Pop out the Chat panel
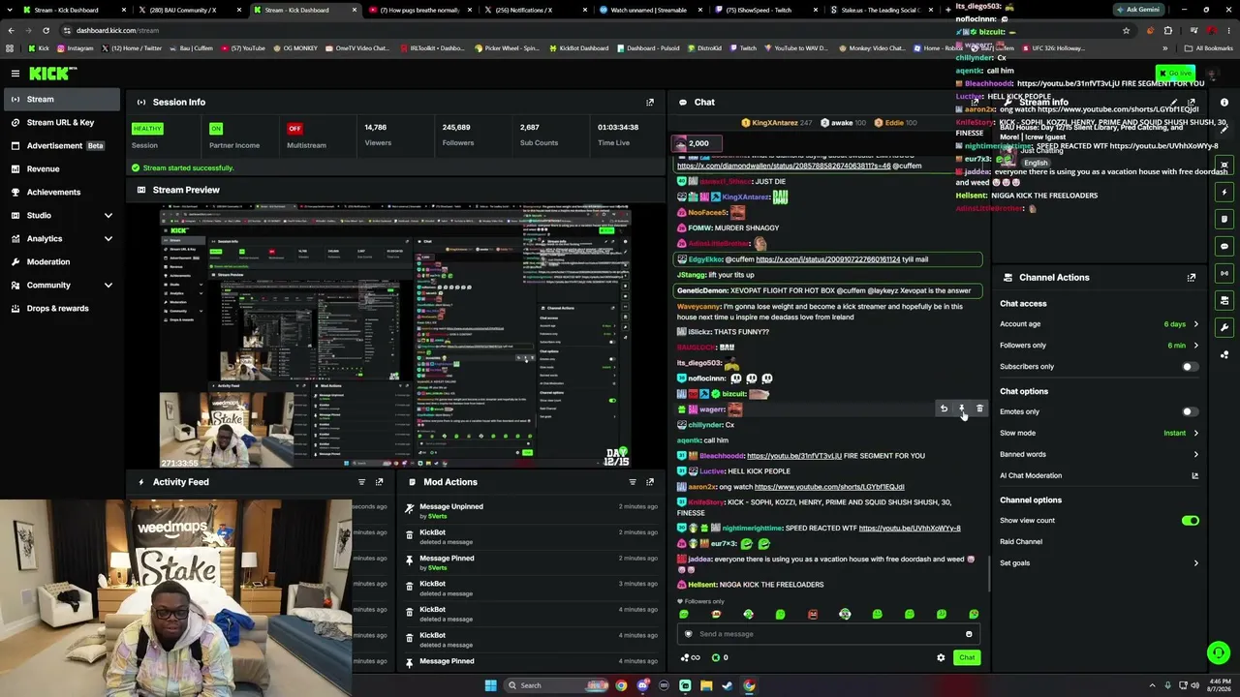Image resolution: width=1240 pixels, height=697 pixels. point(975,102)
